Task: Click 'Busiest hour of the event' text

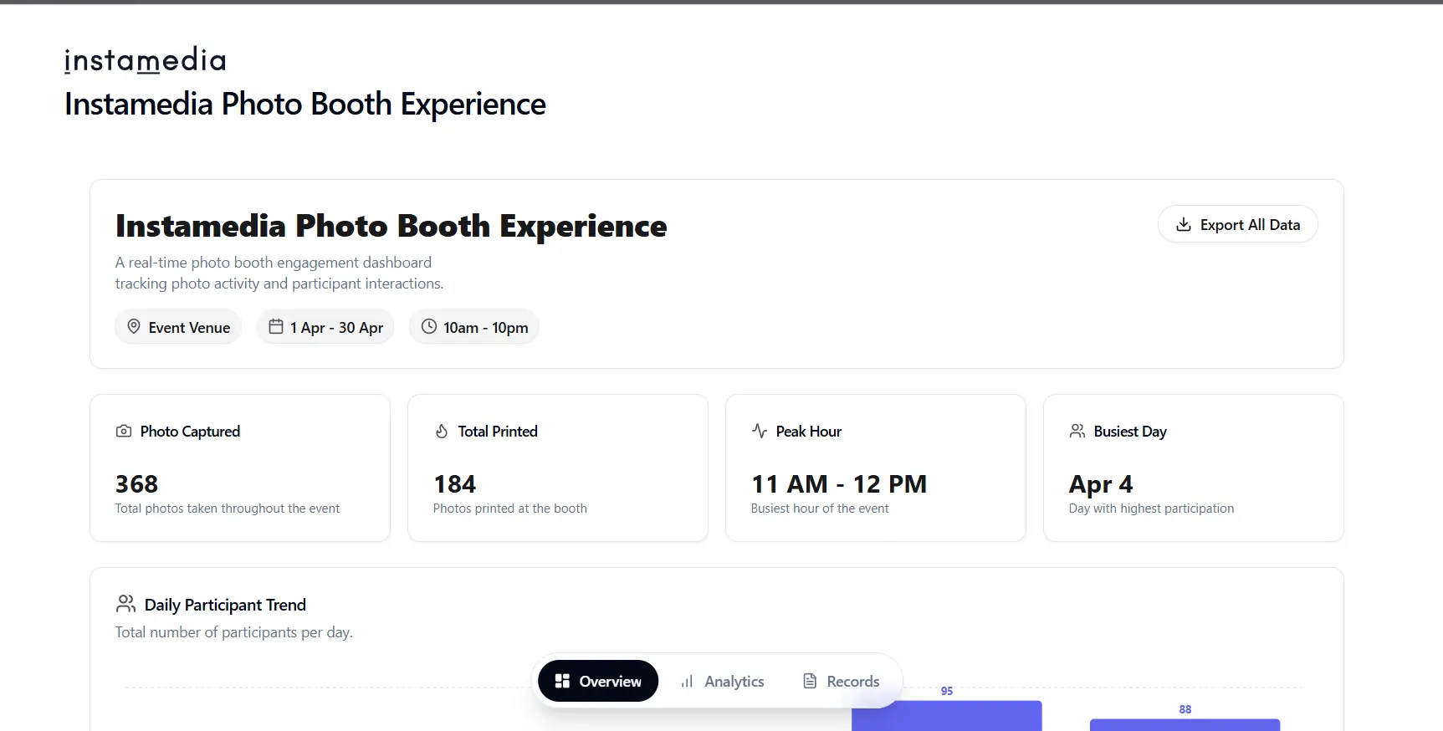Action: 820,509
